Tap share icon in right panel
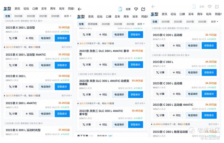The height and width of the screenshot is (143, 224). [x=217, y=6]
